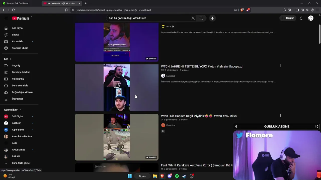Screen dimensions: 321x180
Task: Open the Kesithizm channel avatar
Action: (163, 125)
